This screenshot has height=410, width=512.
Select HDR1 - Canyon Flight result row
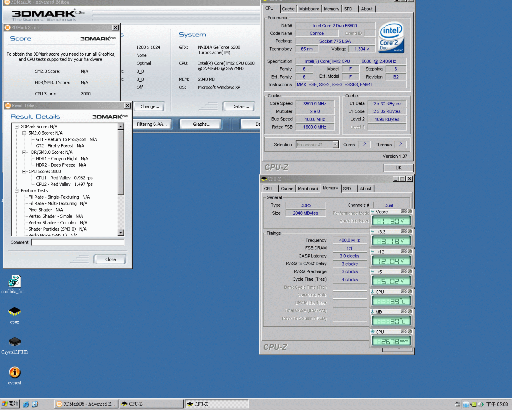click(x=62, y=159)
